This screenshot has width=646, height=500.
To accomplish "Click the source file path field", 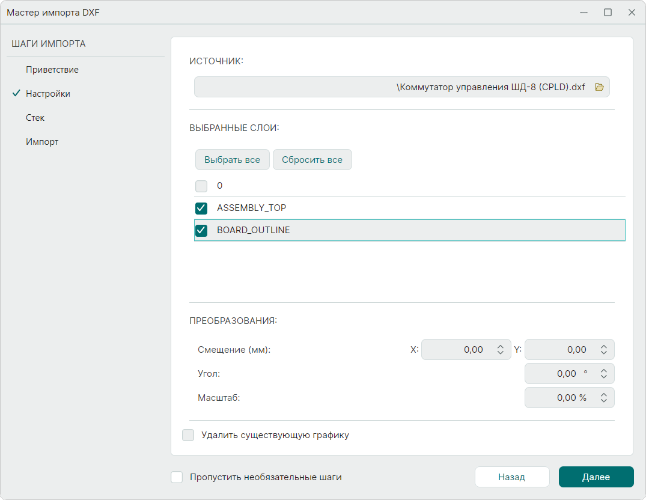I will point(391,87).
